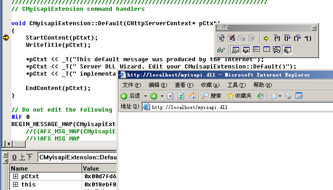Open the 查看(V) menu in Internet Explorer

pyautogui.click(x=184, y=85)
